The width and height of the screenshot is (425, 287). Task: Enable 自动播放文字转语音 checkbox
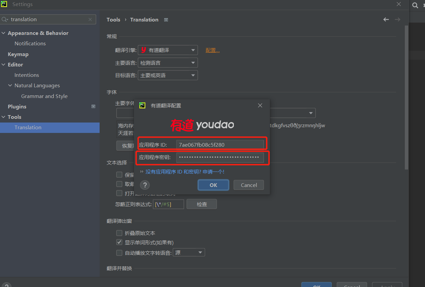[x=119, y=253]
